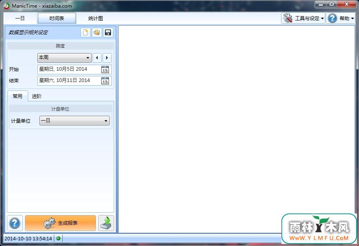Image resolution: width=359 pixels, height=246 pixels.
Task: Expand the 本周 span dropdown
Action: [64, 57]
